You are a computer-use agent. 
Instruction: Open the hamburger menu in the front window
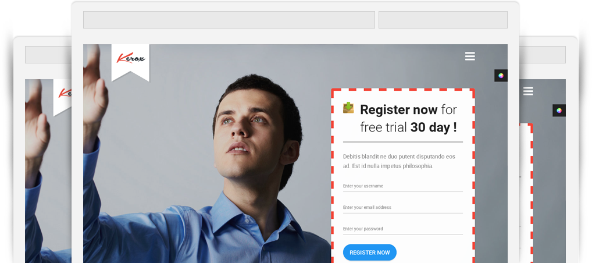pyautogui.click(x=470, y=56)
